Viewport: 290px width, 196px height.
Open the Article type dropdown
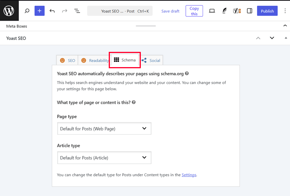click(x=104, y=157)
